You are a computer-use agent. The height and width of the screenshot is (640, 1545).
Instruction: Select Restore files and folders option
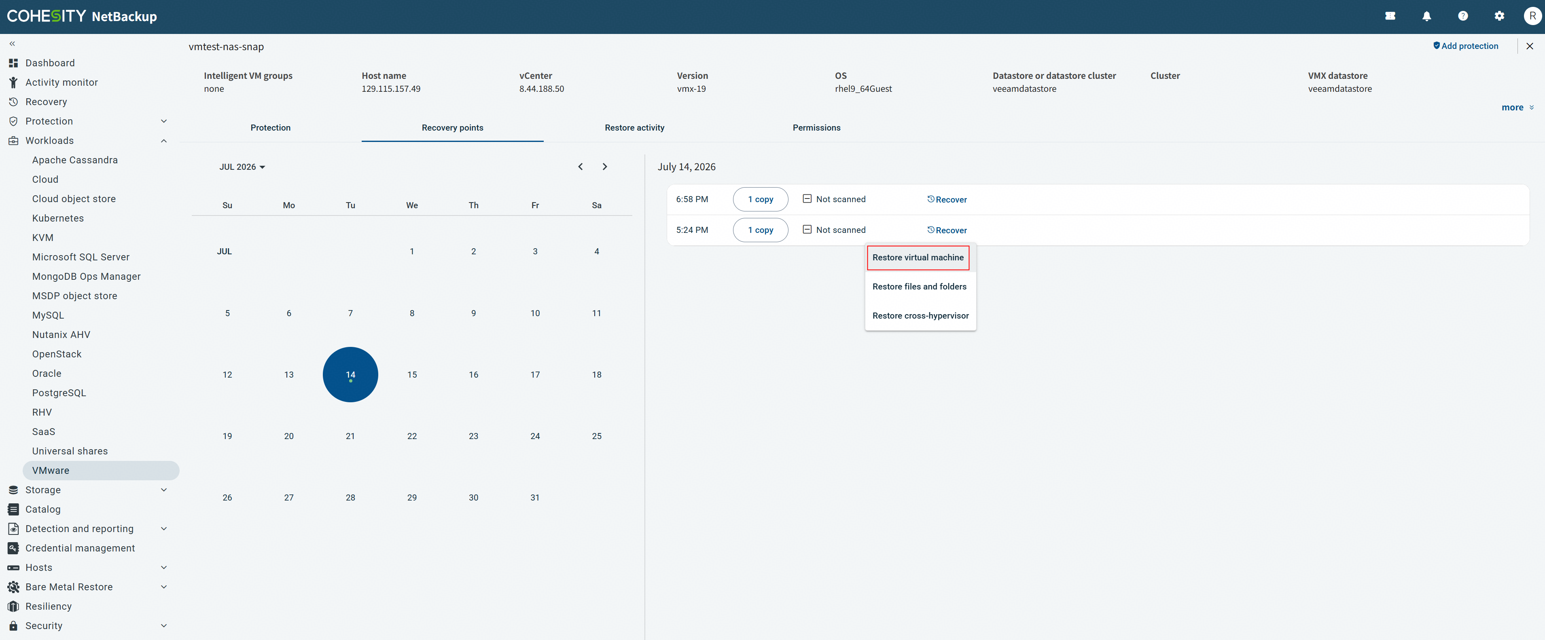[920, 286]
